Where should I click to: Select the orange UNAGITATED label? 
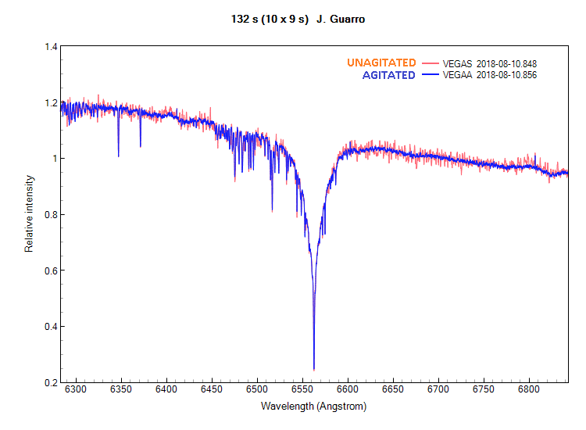(381, 63)
